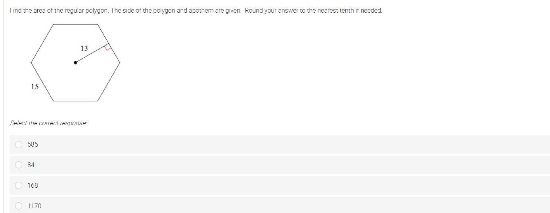Click the 168 answer text label
The width and height of the screenshot is (550, 213).
pos(33,185)
